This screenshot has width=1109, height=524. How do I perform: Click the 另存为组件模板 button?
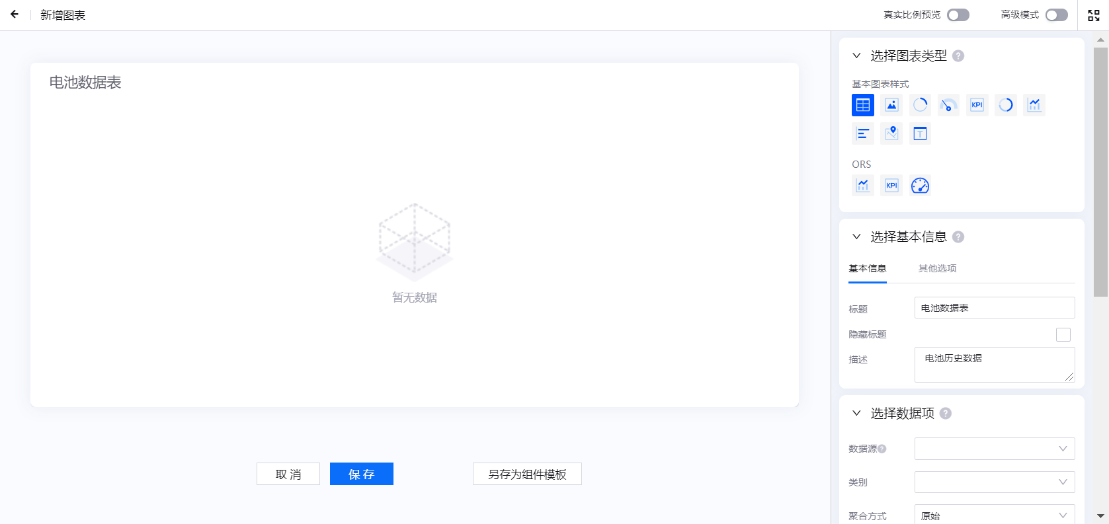527,474
